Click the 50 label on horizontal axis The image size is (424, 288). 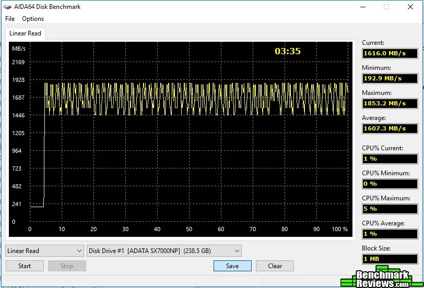click(189, 229)
